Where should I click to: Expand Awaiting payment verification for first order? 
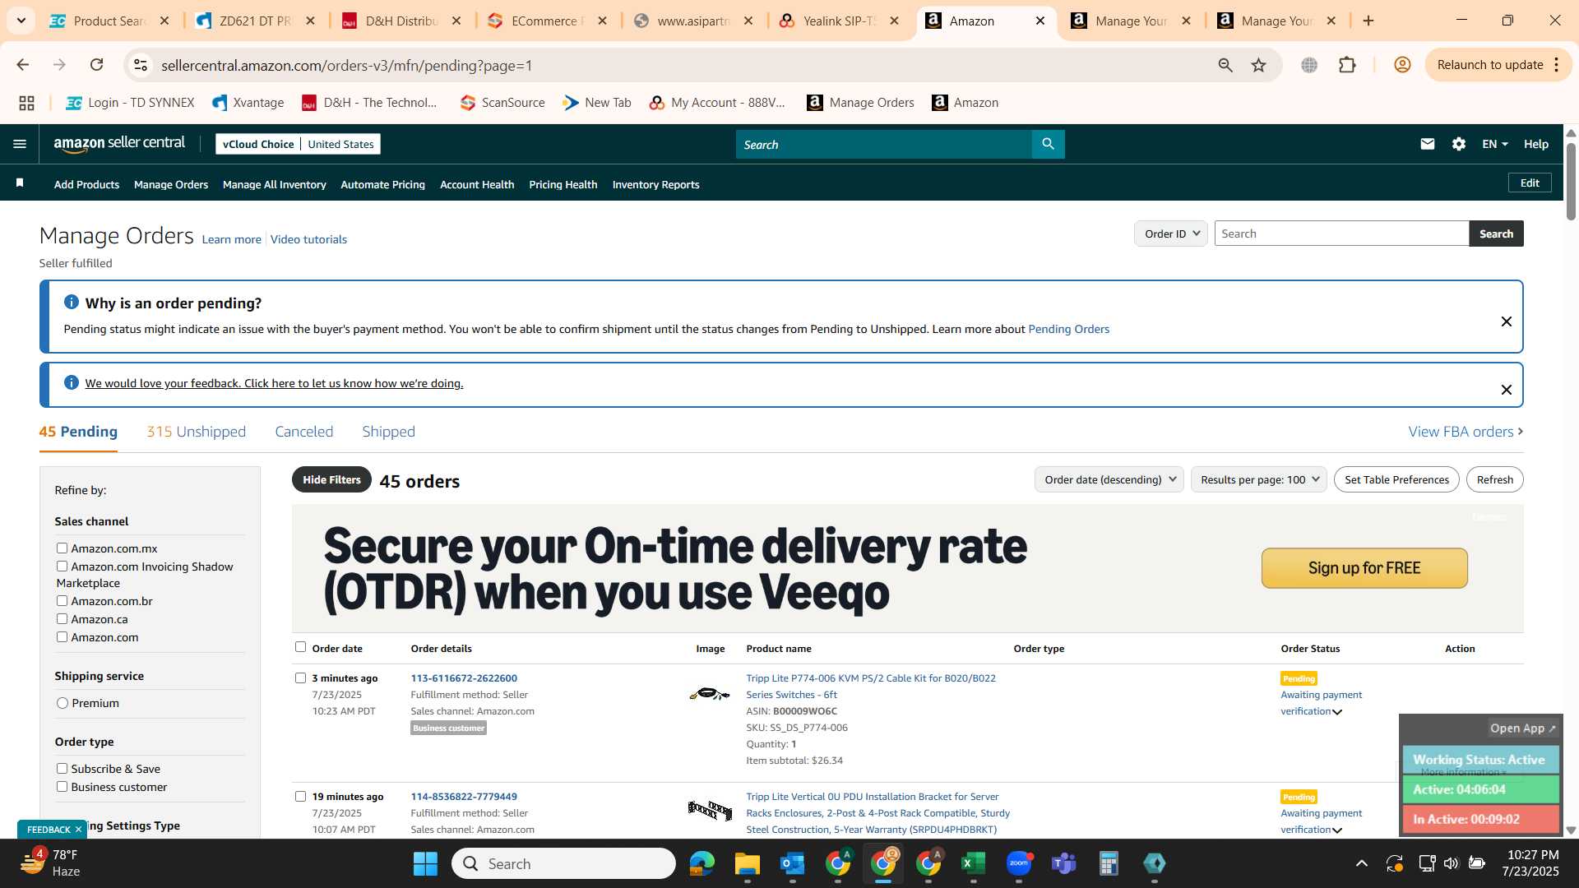tap(1337, 712)
